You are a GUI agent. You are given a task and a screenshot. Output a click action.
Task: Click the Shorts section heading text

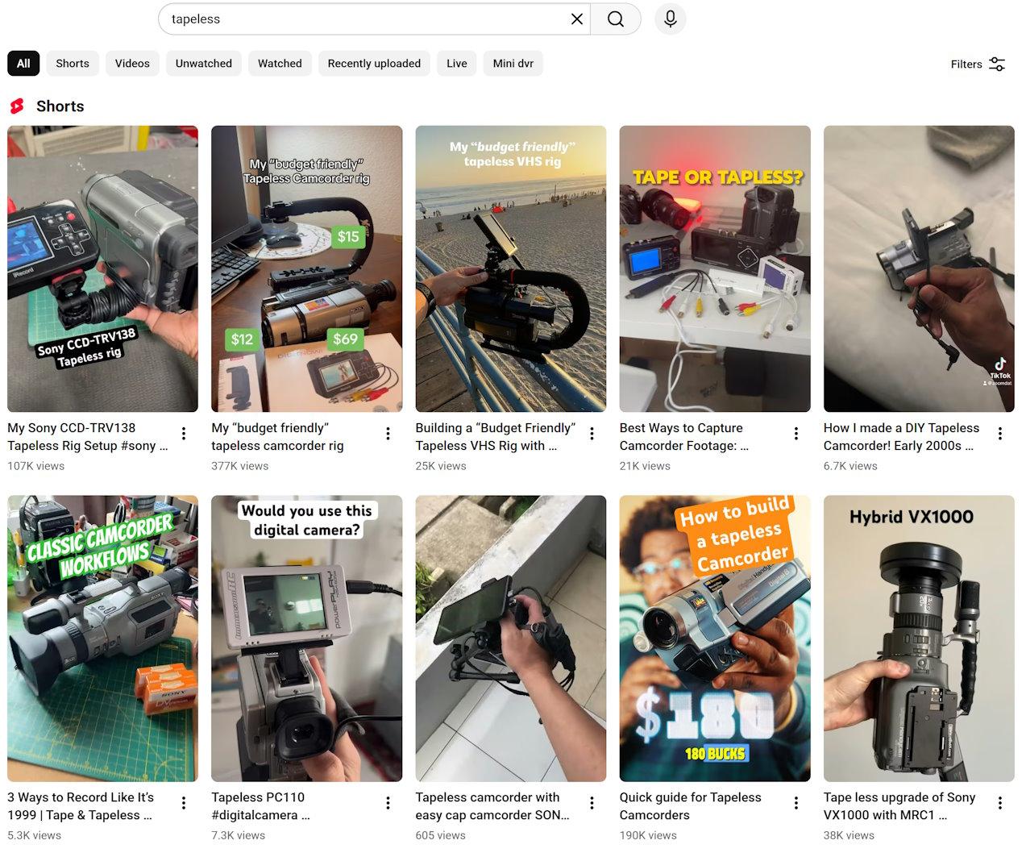60,106
